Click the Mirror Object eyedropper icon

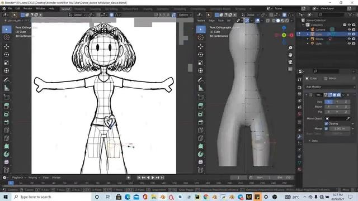(348, 118)
